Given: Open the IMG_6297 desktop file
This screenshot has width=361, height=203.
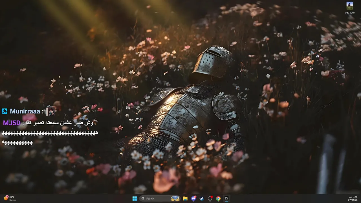Looking at the screenshot, I should [350, 8].
